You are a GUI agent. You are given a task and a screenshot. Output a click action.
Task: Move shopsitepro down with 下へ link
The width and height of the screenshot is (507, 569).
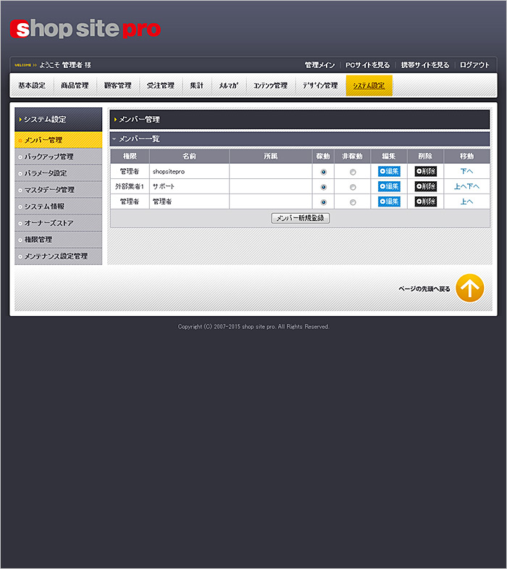[466, 172]
